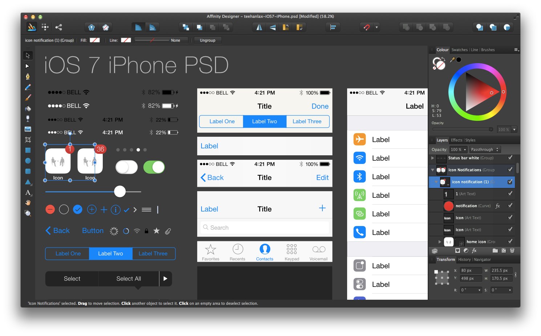
Task: Collapse the Icon Notifications group
Action: coord(432,170)
